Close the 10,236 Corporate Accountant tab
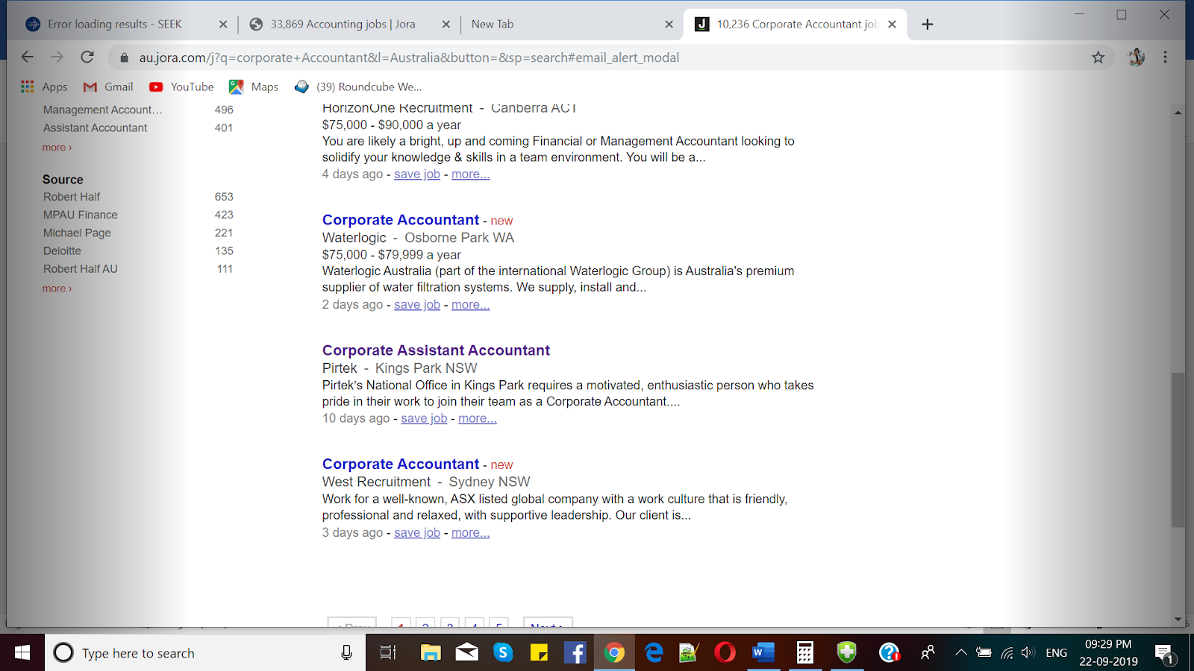The height and width of the screenshot is (671, 1194). 892,25
